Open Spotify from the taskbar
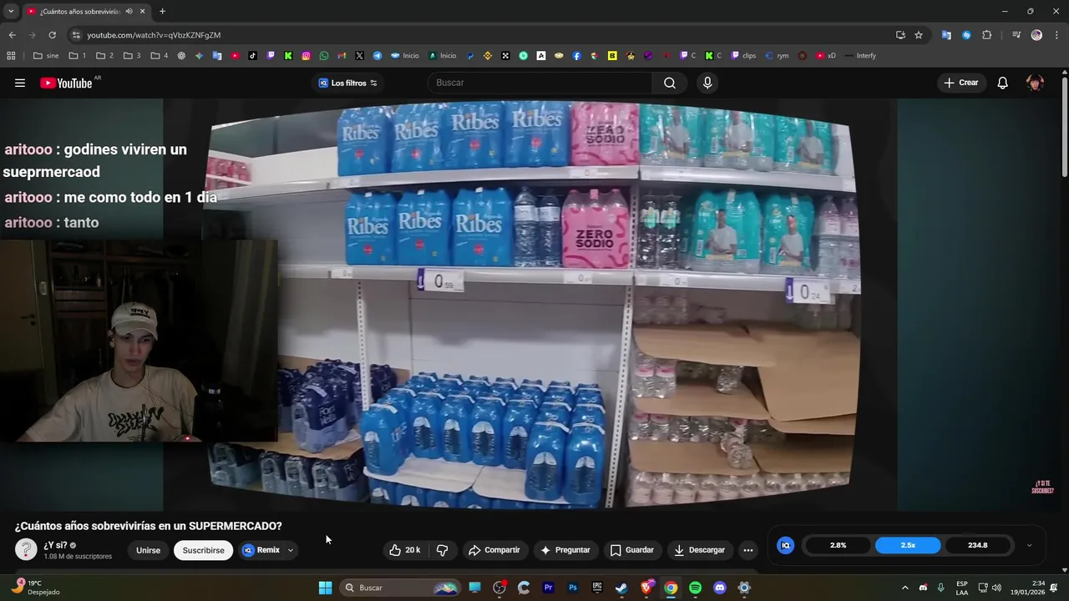The width and height of the screenshot is (1069, 601). pyautogui.click(x=695, y=588)
